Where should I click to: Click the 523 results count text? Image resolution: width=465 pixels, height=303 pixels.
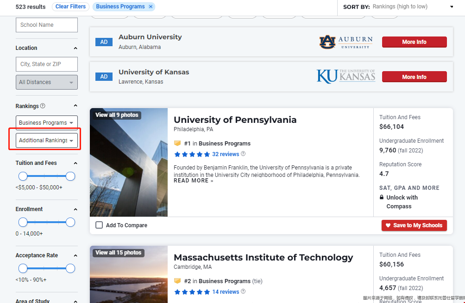[31, 7]
